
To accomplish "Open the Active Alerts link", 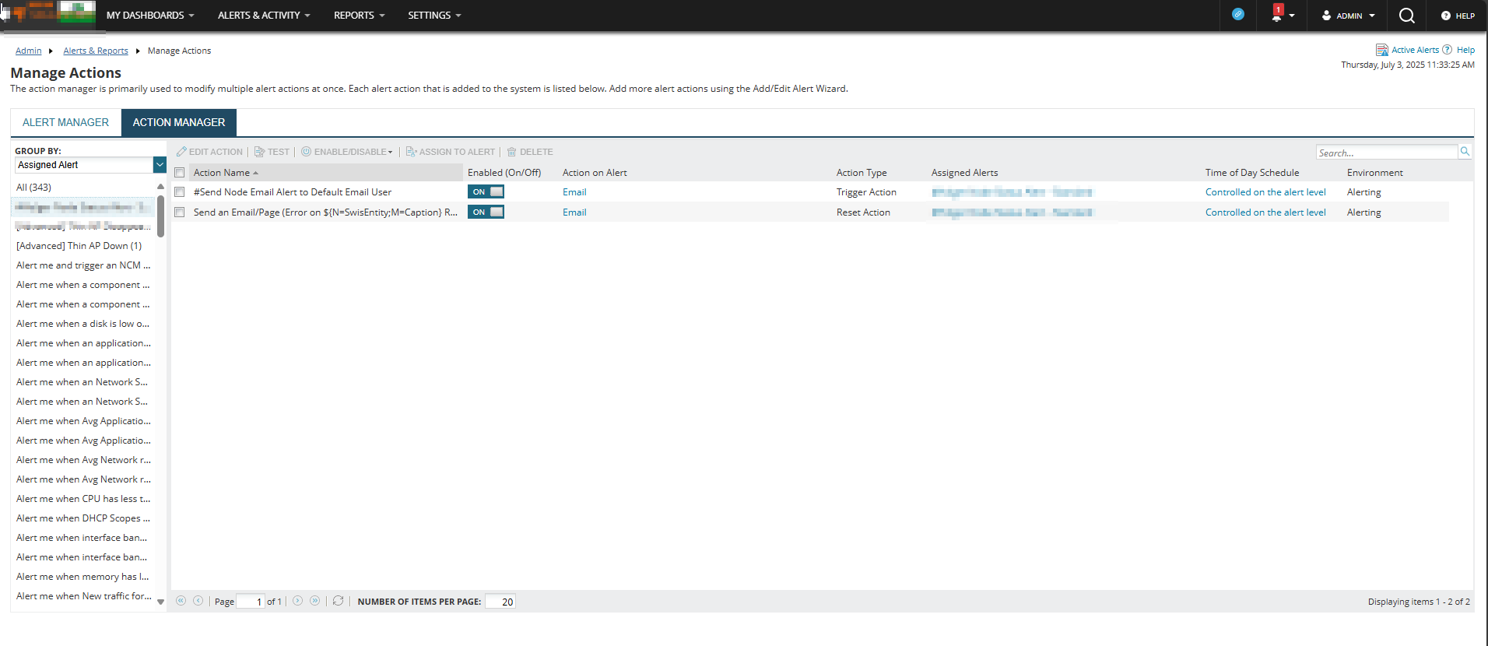I will [1415, 50].
